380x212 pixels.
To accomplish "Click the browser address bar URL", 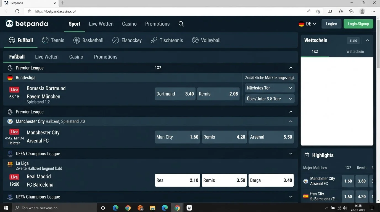I will 55,11.
